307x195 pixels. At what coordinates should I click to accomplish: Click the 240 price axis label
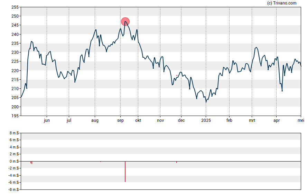[x=15, y=35]
